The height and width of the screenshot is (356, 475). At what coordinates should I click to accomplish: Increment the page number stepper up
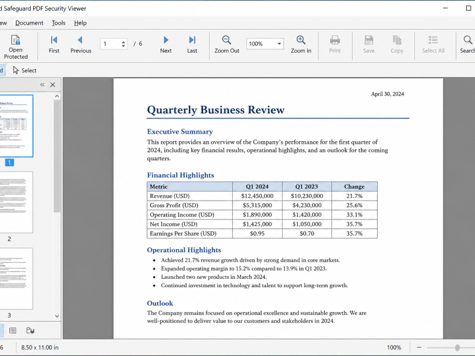point(123,42)
